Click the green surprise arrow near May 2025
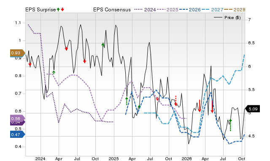 point(139,107)
